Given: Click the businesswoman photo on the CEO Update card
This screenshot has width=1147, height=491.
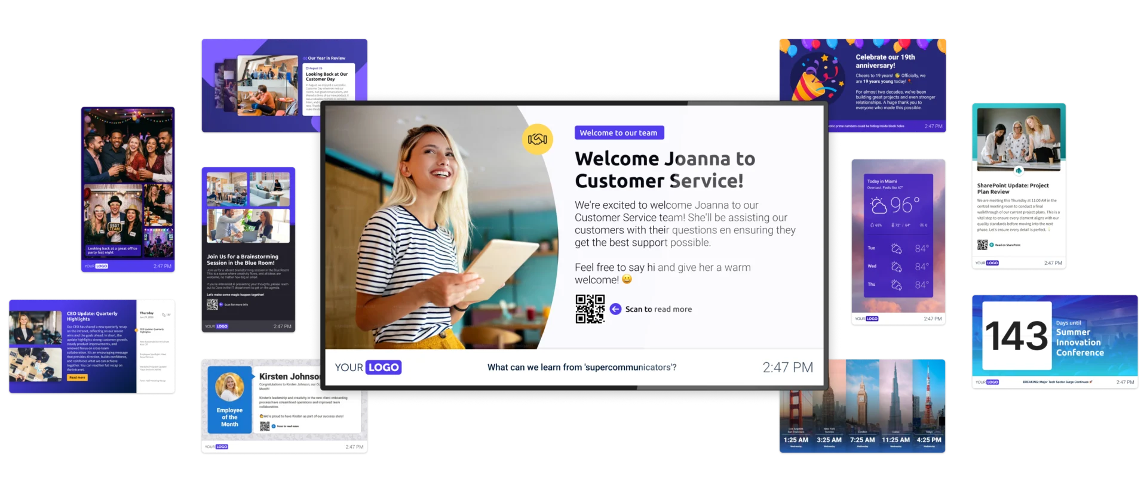Looking at the screenshot, I should coord(36,328).
